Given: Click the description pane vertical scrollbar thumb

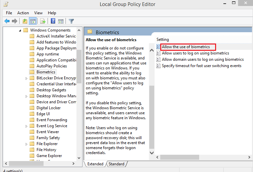Looking at the screenshot, I should click(x=152, y=117).
